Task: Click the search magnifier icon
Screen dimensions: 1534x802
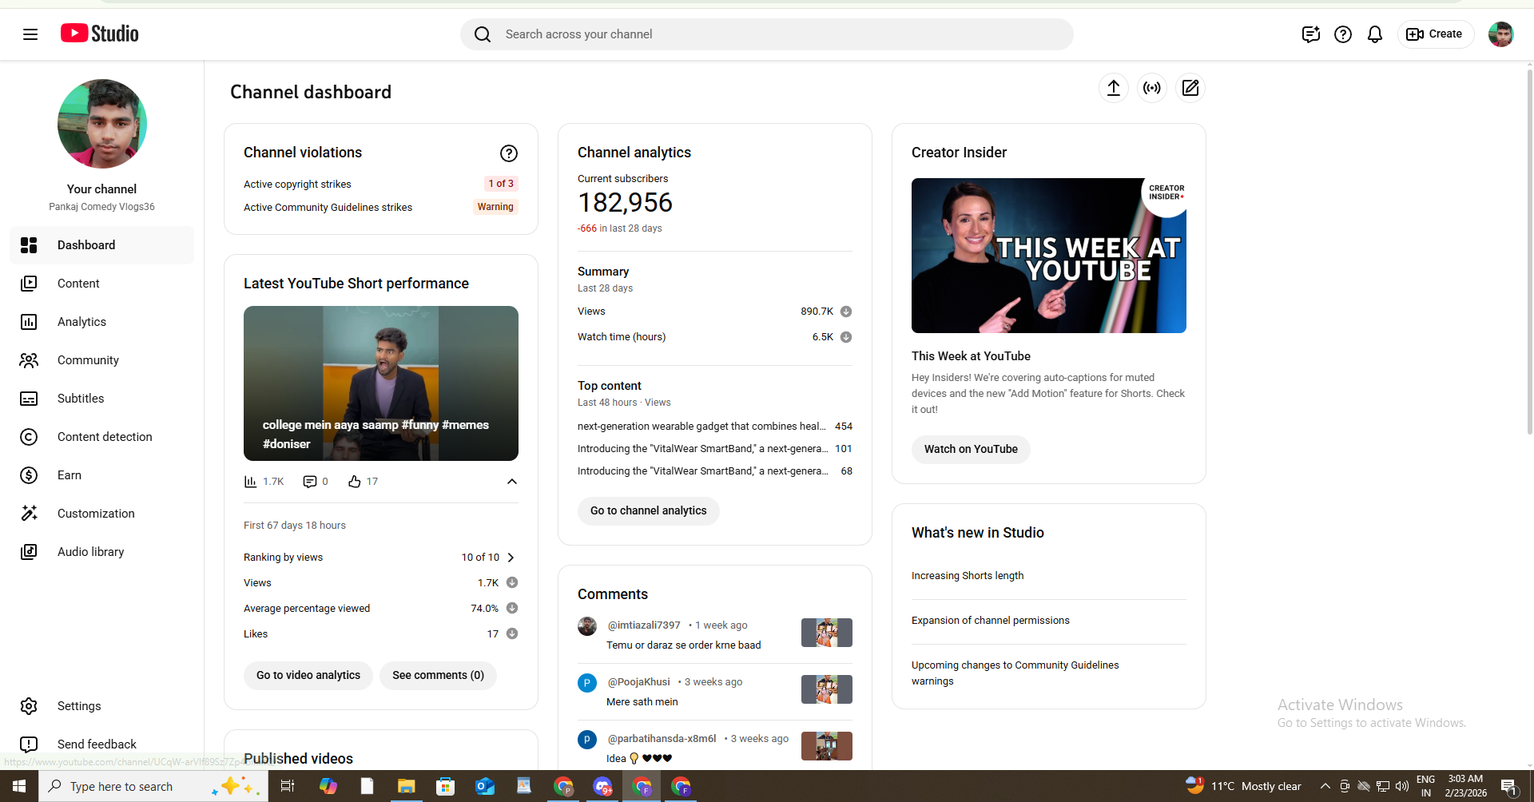Action: click(483, 34)
